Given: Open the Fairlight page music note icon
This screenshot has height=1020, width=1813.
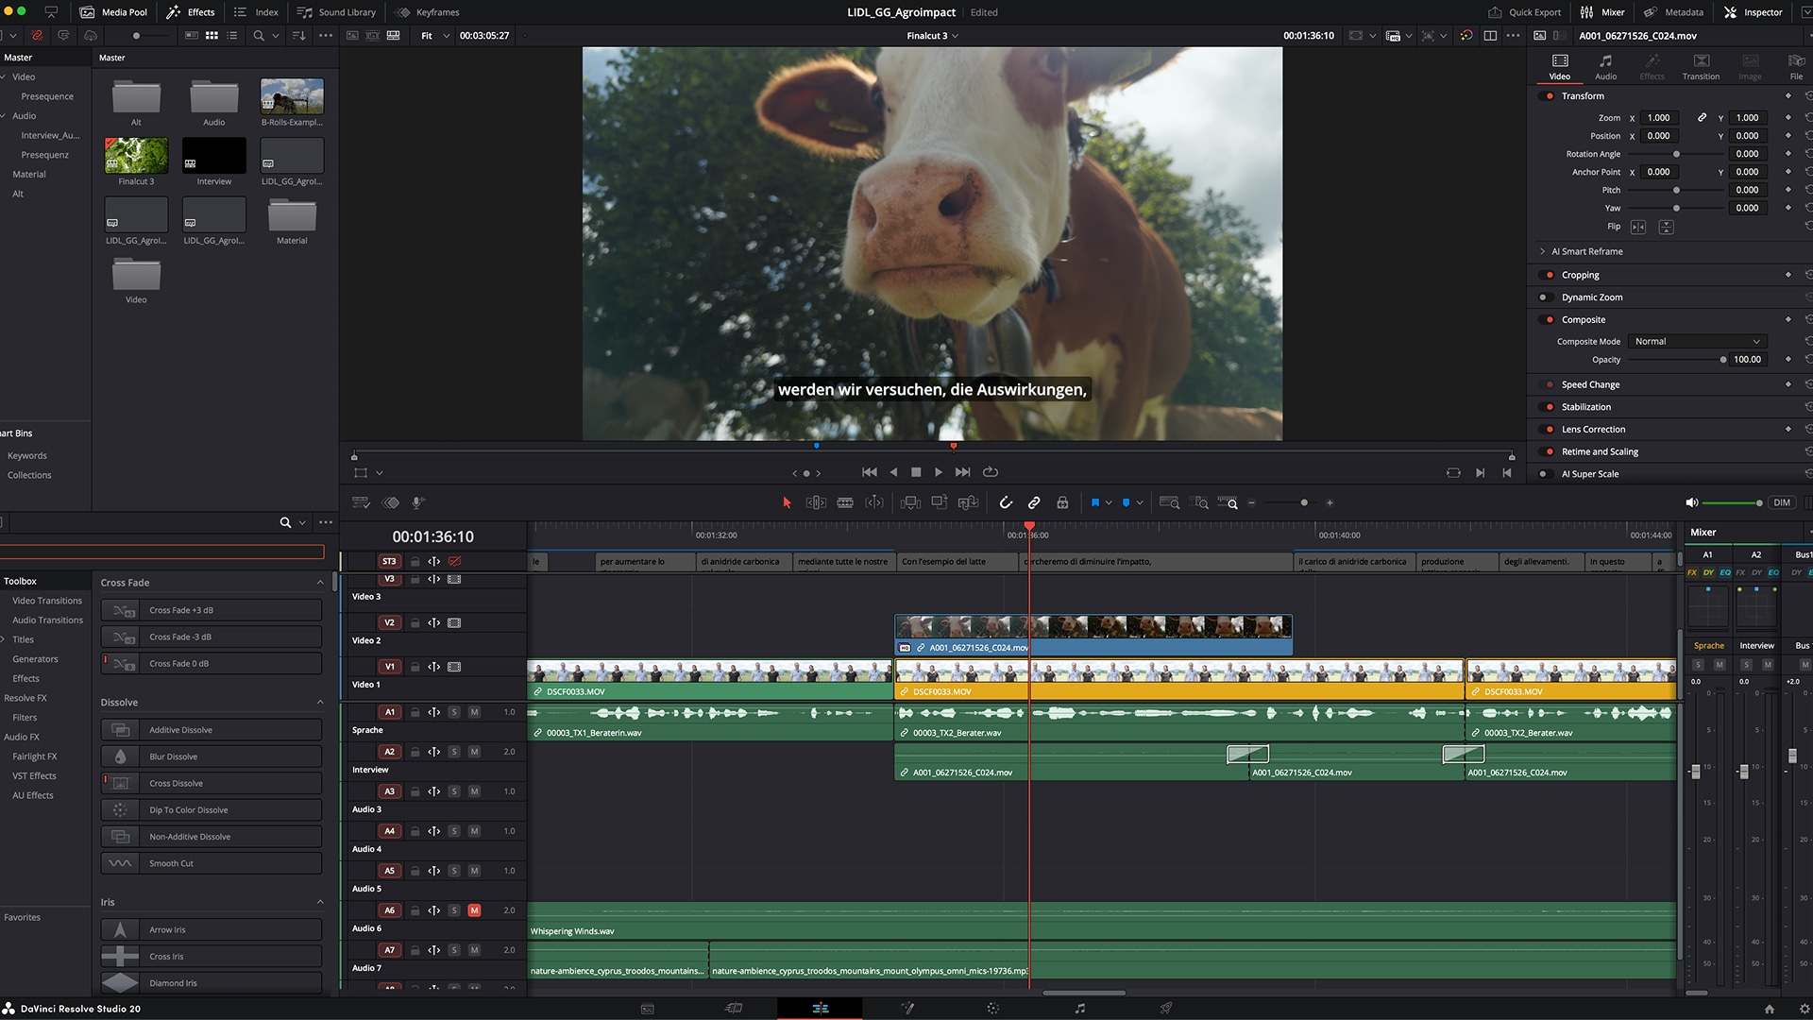Looking at the screenshot, I should click(x=1080, y=1009).
